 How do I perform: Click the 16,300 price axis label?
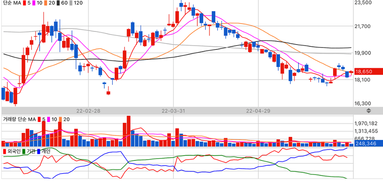coord(363,104)
